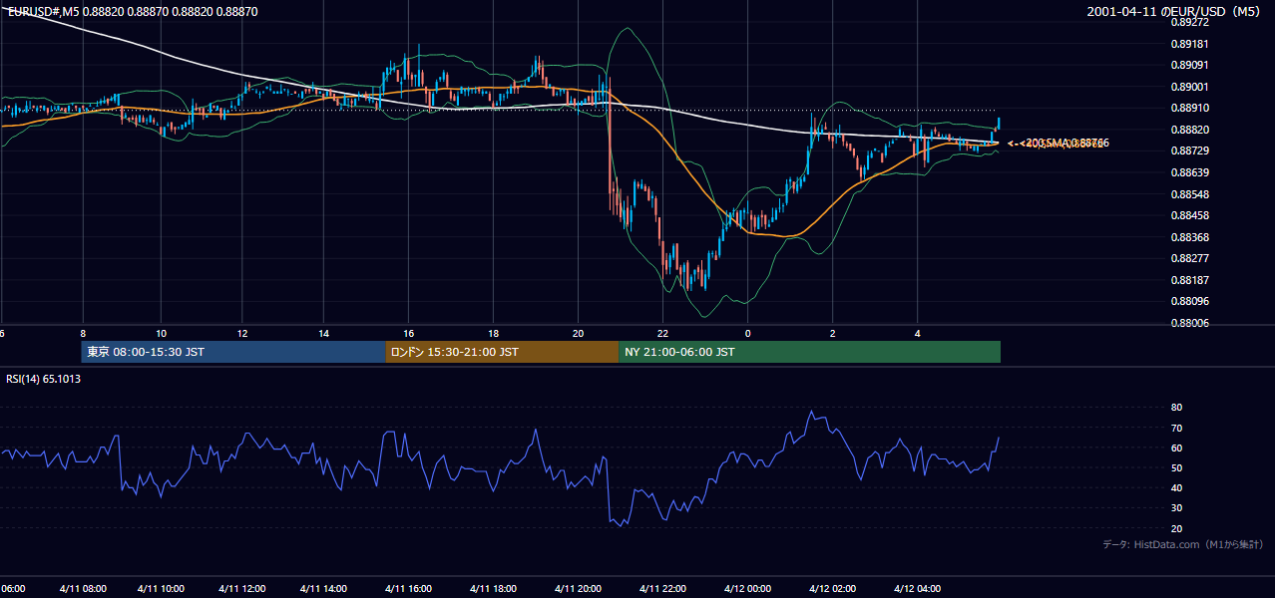Select the NY 21:00-06:00 JST session bar
Image resolution: width=1275 pixels, height=598 pixels.
[x=809, y=352]
